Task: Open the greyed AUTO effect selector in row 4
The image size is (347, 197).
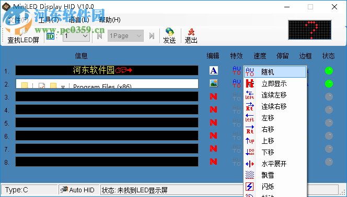Action: 237,109
